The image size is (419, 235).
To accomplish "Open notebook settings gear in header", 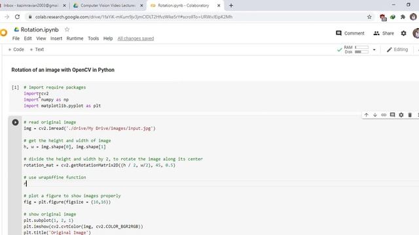I will pyautogui.click(x=403, y=33).
